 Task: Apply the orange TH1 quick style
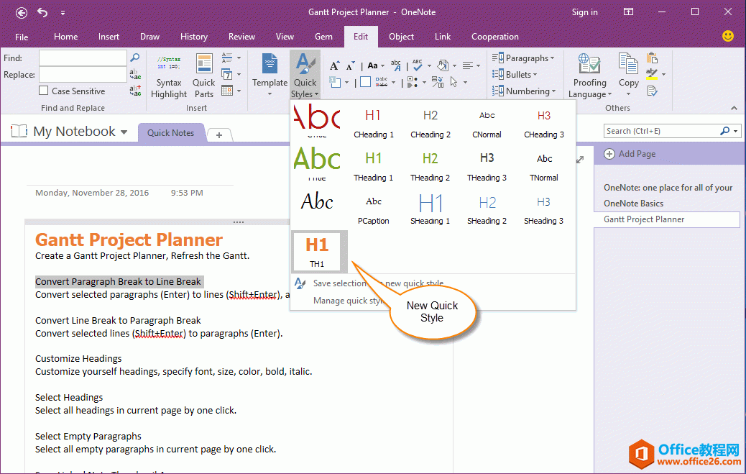pos(317,252)
